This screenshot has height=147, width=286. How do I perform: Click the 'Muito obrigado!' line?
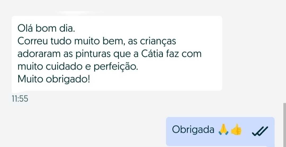54,79
